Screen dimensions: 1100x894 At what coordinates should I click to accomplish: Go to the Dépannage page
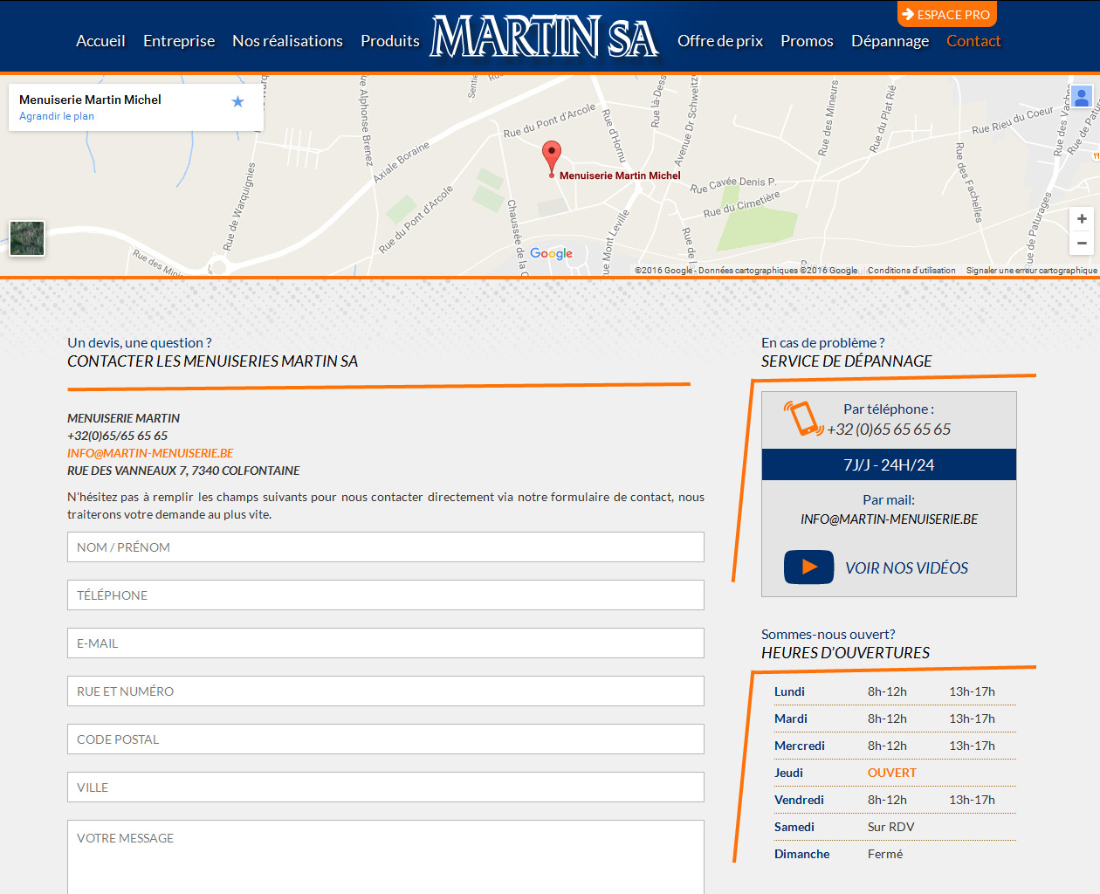[890, 41]
